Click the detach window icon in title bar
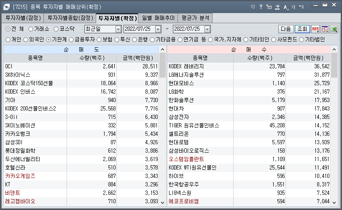Image resolution: width=342 pixels, height=210 pixels. [269, 7]
